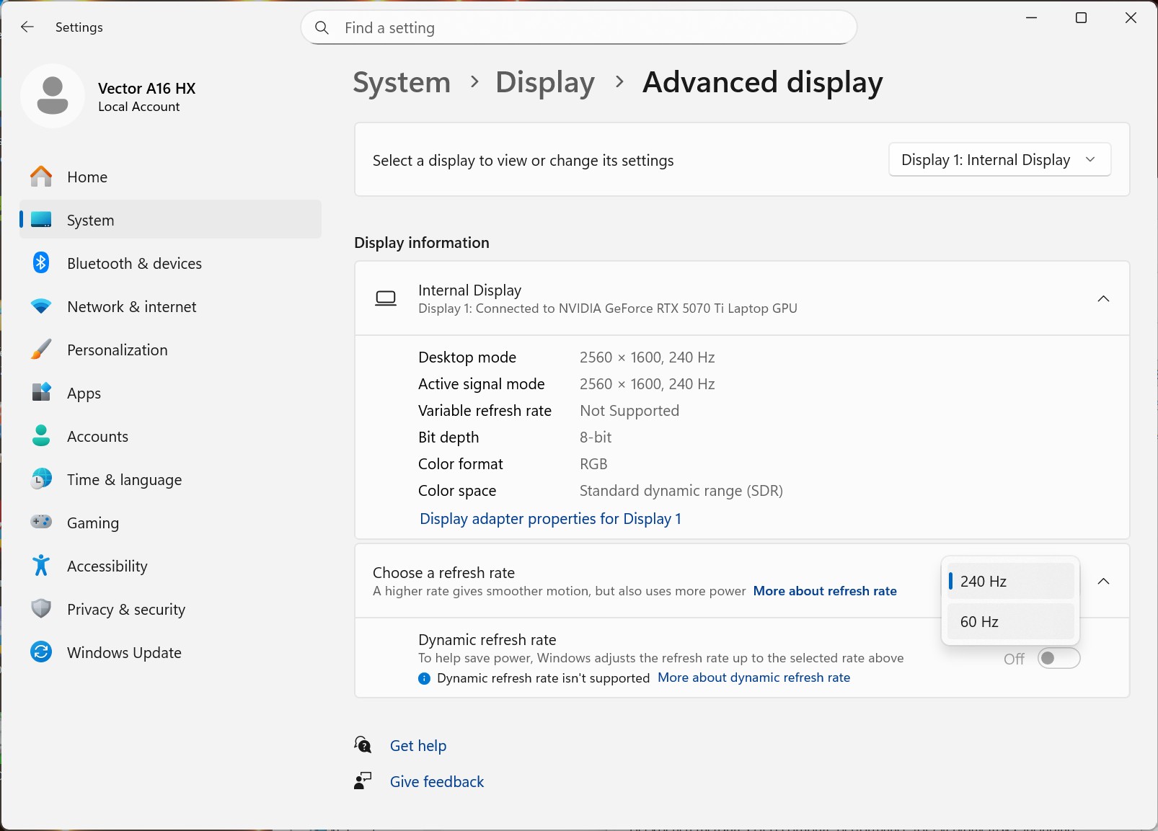
Task: Open Privacy & security settings
Action: [126, 609]
